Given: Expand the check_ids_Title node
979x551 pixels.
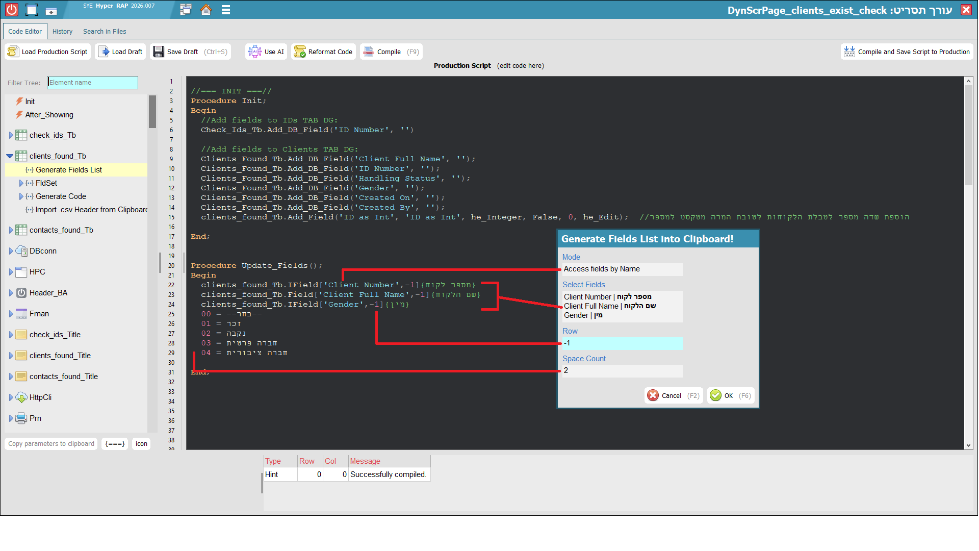Looking at the screenshot, I should [x=11, y=335].
